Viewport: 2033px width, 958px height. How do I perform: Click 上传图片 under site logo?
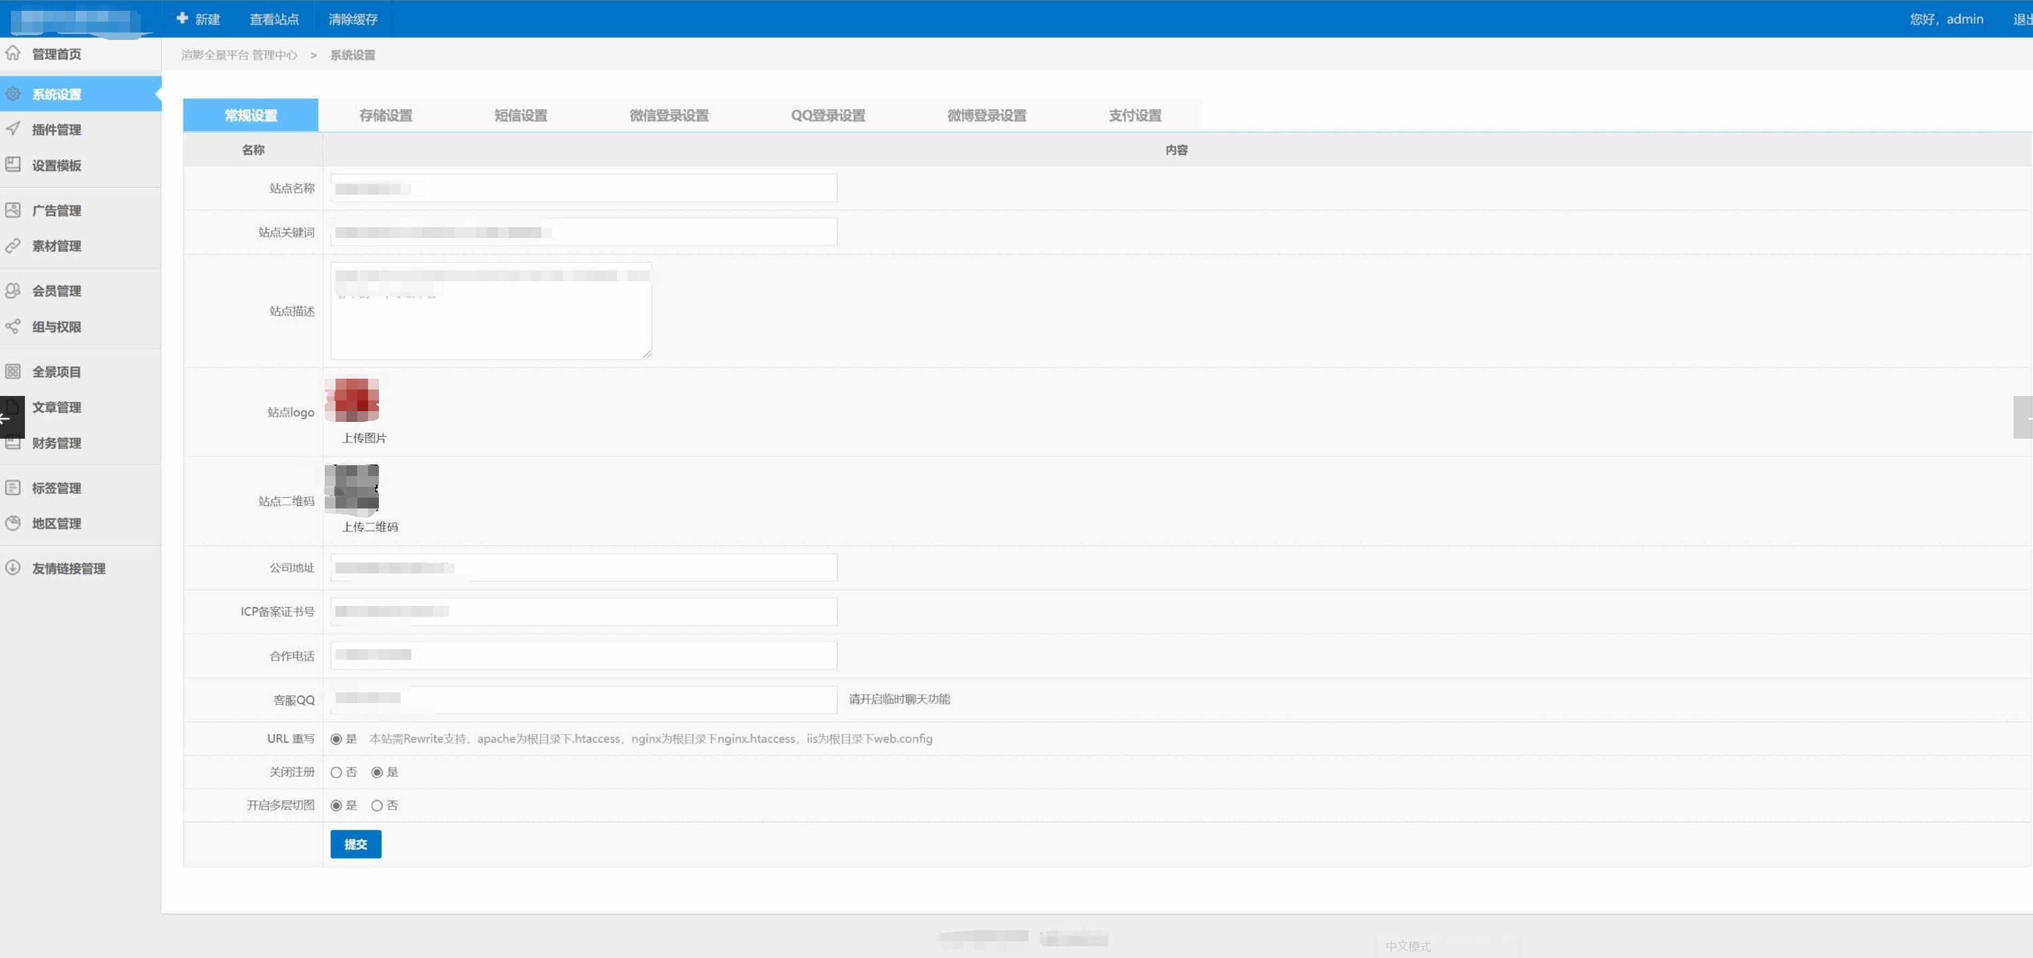point(364,438)
